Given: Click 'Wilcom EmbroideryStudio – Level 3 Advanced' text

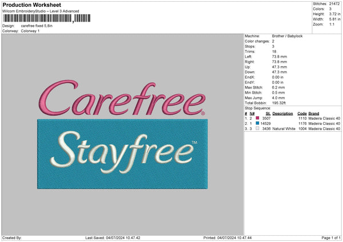Looking at the screenshot, I should click(x=41, y=11).
